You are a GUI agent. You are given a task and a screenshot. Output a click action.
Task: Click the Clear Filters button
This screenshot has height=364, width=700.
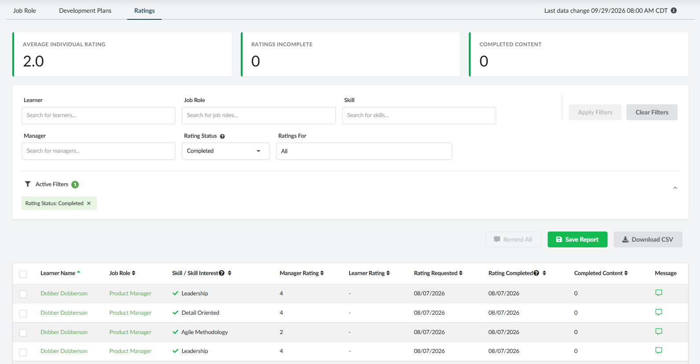click(x=652, y=112)
